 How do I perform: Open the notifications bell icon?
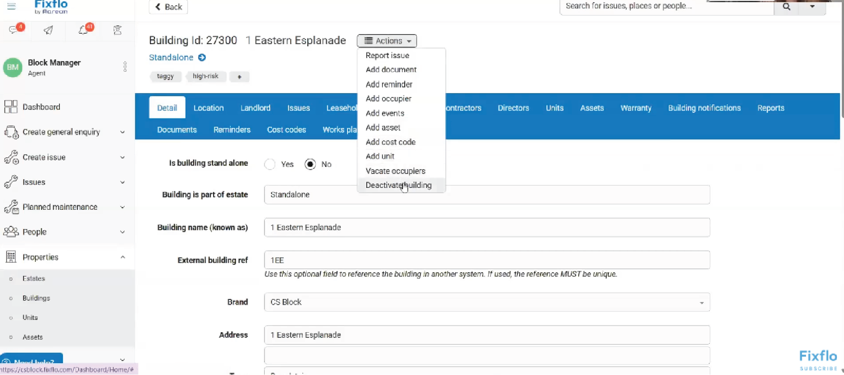pyautogui.click(x=83, y=30)
